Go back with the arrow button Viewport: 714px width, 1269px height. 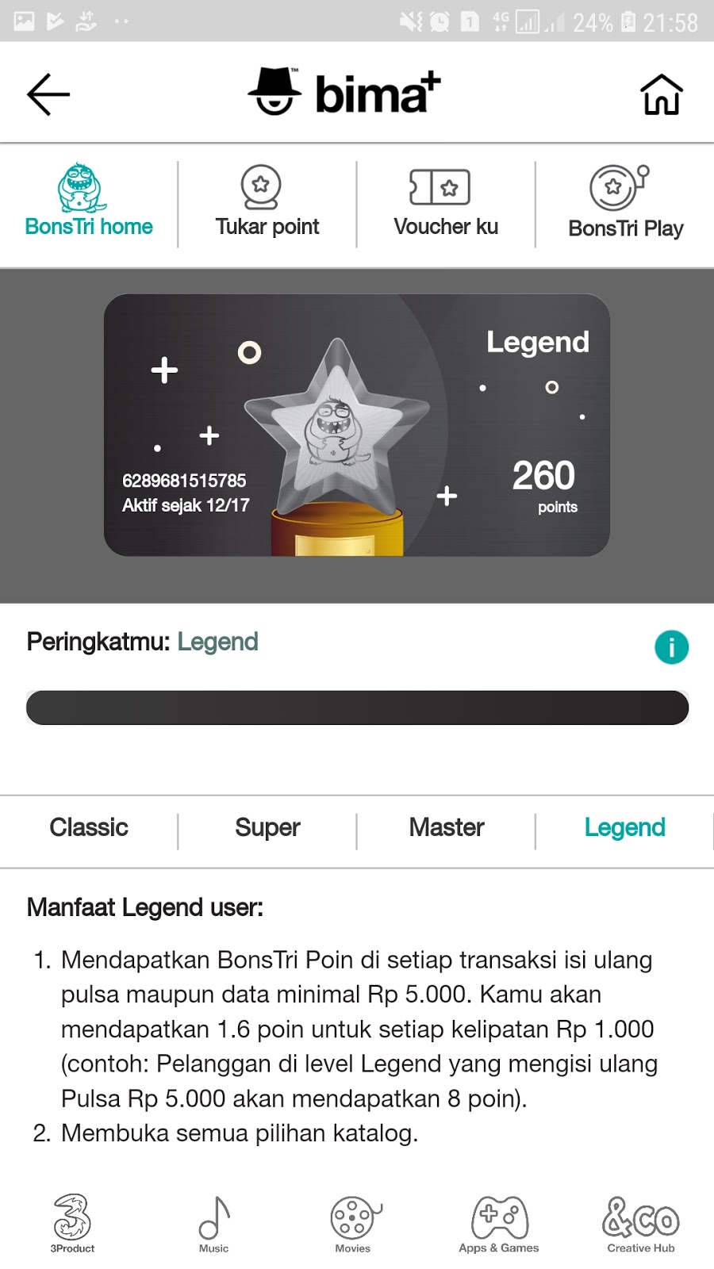48,92
